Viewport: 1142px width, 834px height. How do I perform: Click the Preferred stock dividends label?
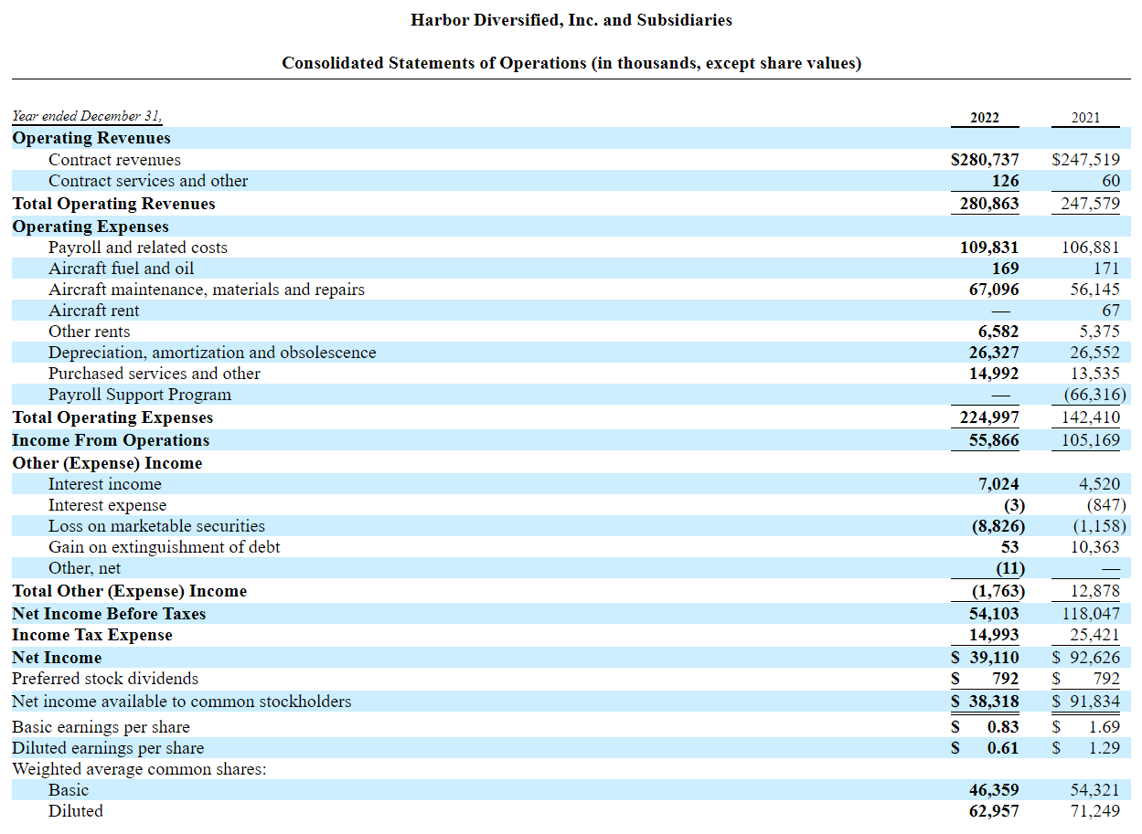105,679
